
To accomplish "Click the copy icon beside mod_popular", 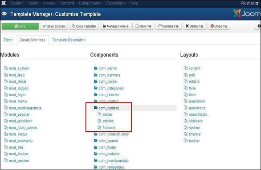I will (x=6, y=114).
